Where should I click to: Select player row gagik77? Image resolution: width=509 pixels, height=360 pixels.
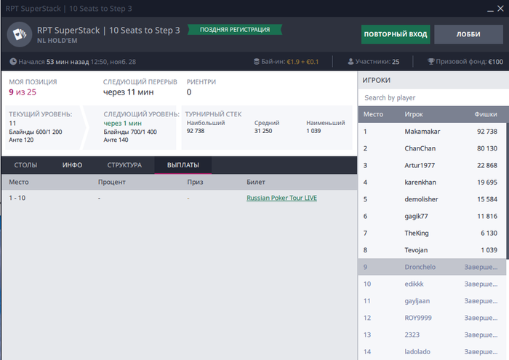pos(432,216)
